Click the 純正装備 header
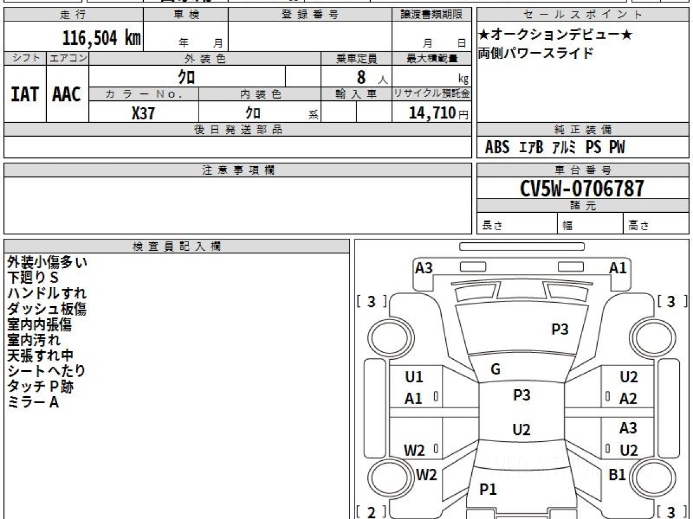 583,130
